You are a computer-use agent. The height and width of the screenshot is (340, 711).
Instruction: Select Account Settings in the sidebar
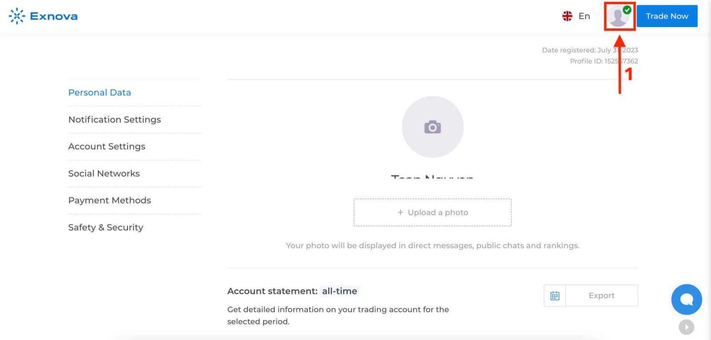point(107,146)
